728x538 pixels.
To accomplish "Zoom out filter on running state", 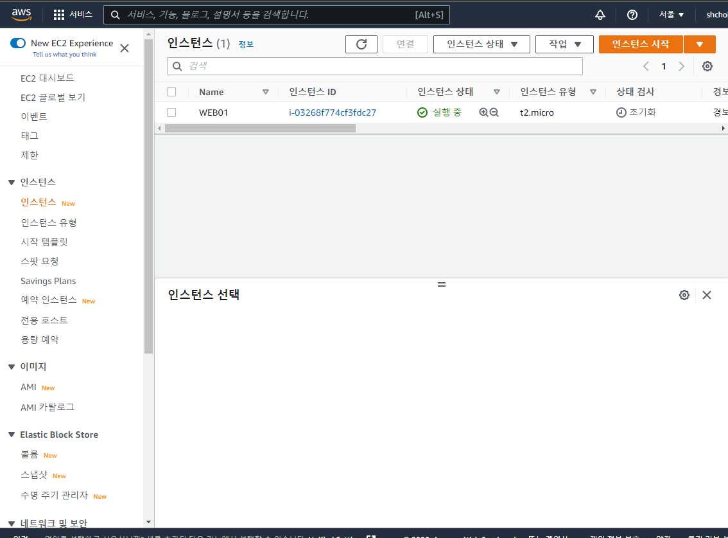I will (x=494, y=112).
